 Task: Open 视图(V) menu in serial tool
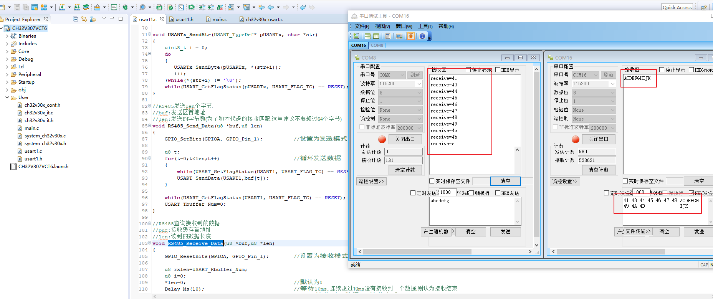click(382, 26)
